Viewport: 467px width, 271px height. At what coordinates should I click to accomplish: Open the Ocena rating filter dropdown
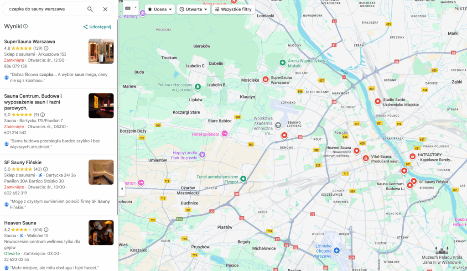tap(160, 9)
